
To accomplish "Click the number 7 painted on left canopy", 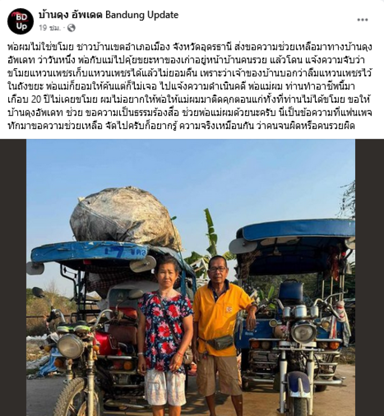I will coord(117,251).
